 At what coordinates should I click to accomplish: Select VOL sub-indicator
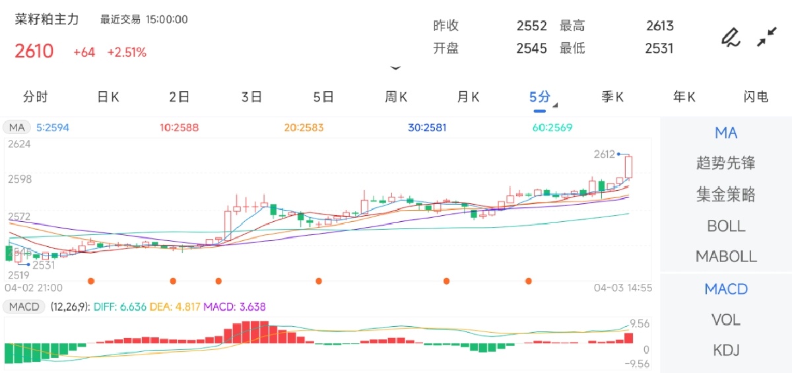(726, 320)
